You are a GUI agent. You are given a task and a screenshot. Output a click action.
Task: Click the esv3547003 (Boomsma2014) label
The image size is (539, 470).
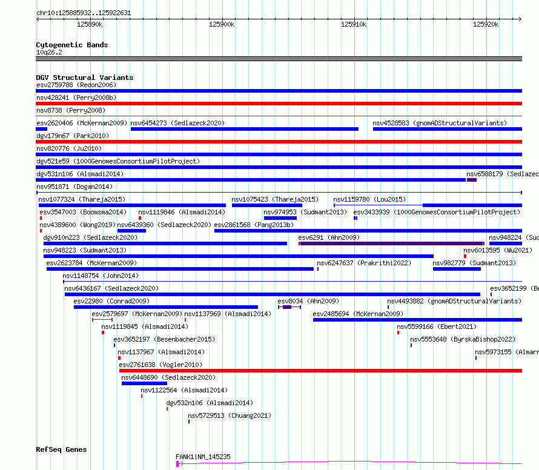tap(83, 212)
